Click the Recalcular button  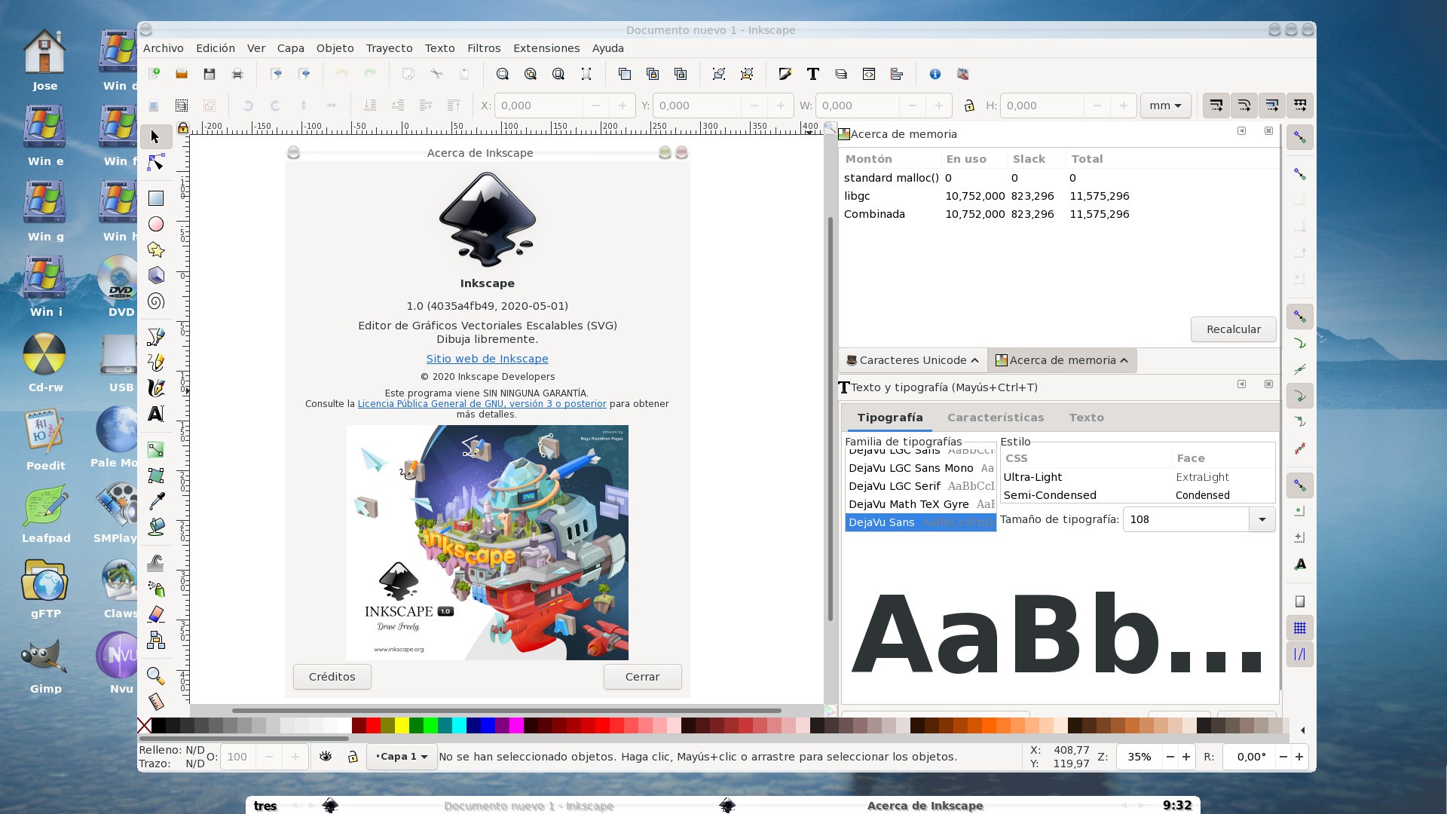coord(1233,329)
